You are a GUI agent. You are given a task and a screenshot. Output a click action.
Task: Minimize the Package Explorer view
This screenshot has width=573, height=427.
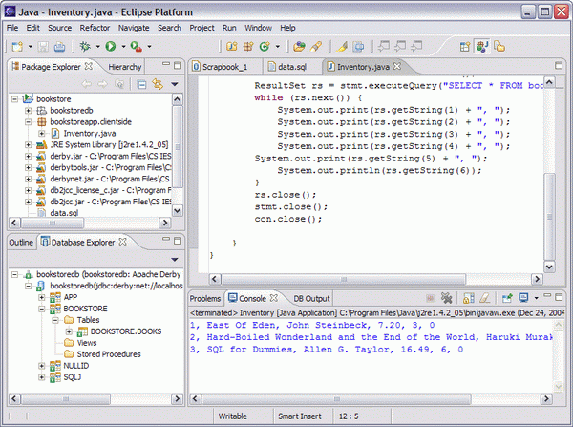(166, 64)
